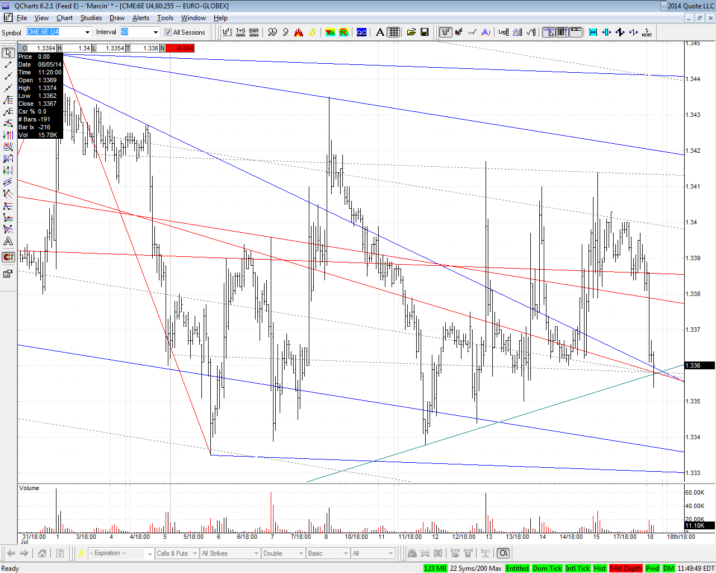Click the open folder icon
The width and height of the screenshot is (716, 573).
tap(411, 32)
